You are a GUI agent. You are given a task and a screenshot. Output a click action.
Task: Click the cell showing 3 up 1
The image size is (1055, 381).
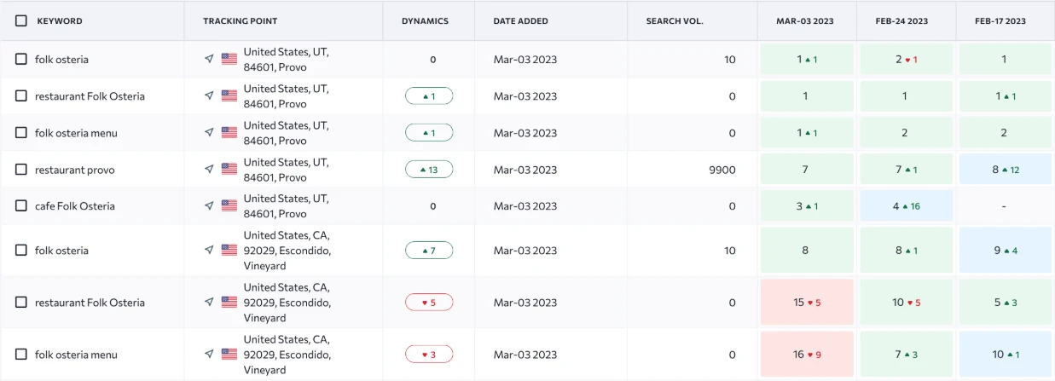[x=807, y=206]
